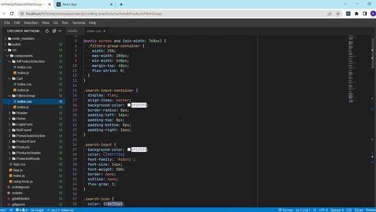Viewport: 376px width, 212px height.
Task: Change the Spaces: 4 indentation setting
Action: point(337,210)
